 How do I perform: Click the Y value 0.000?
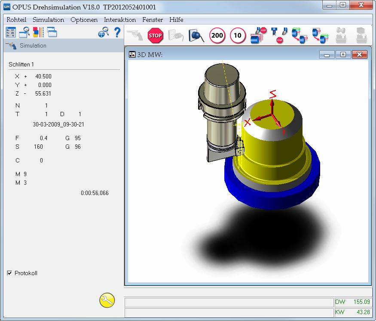(x=45, y=85)
